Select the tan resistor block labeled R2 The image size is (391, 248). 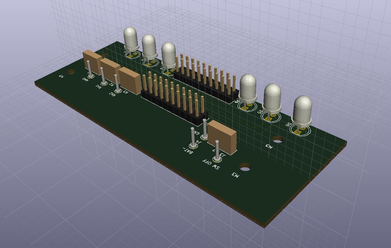click(x=110, y=69)
